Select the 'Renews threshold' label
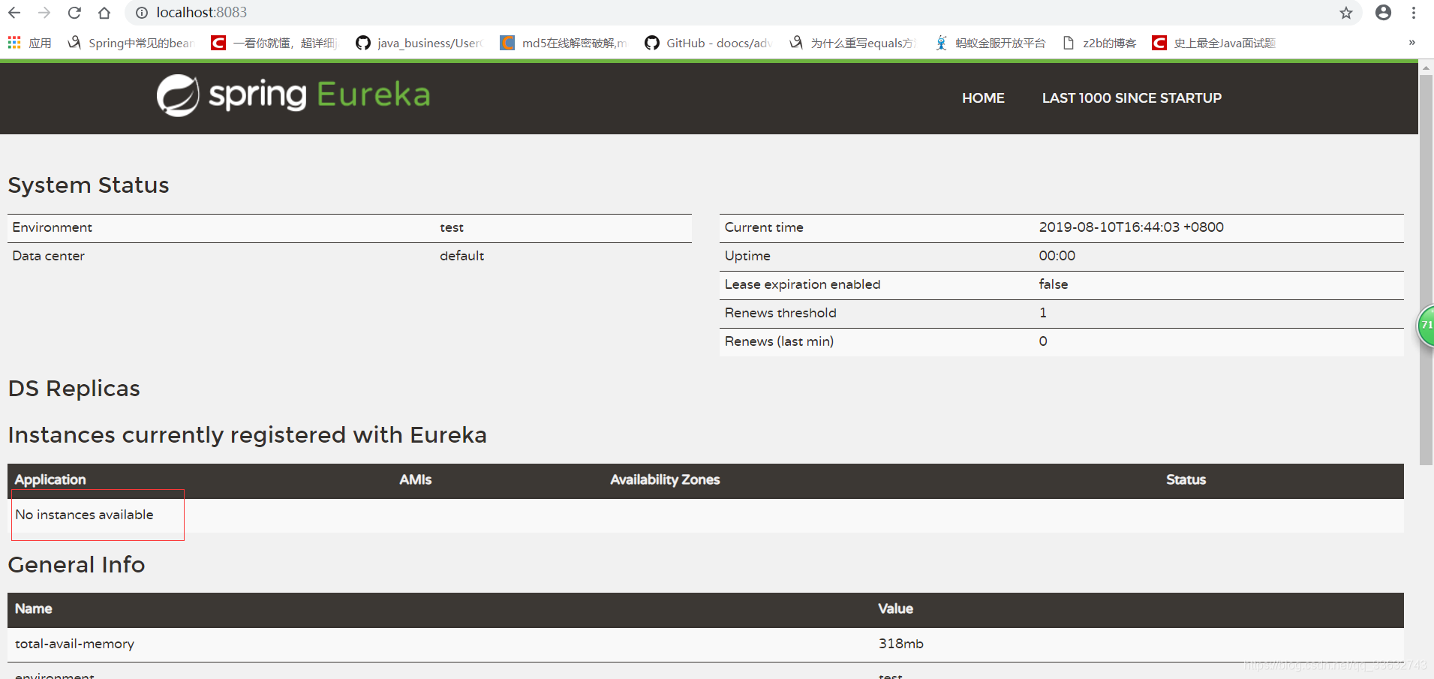Image resolution: width=1434 pixels, height=679 pixels. coord(780,313)
